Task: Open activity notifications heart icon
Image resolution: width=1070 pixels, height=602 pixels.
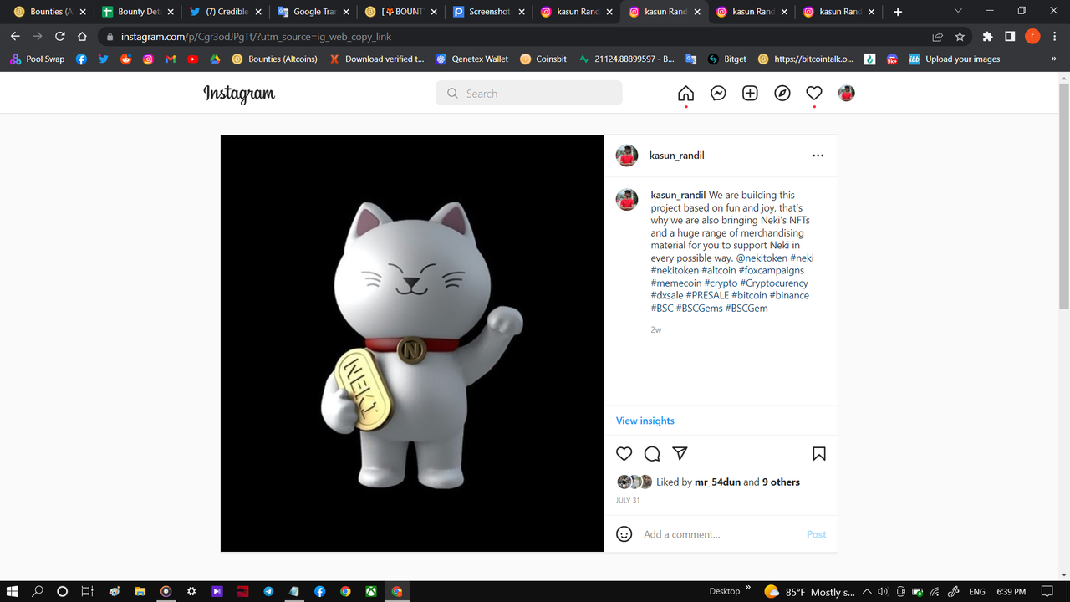Action: (814, 94)
